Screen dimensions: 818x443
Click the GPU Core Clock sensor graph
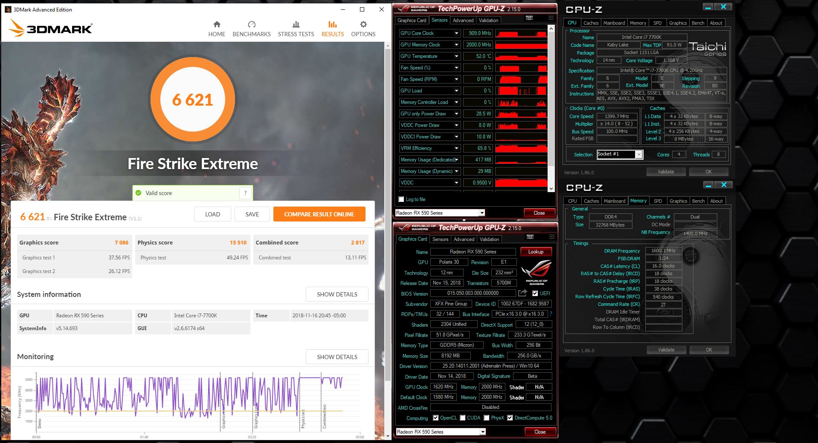(x=521, y=33)
